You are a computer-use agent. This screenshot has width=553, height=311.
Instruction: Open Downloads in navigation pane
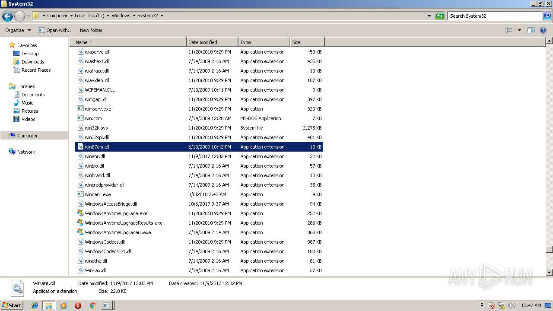click(33, 62)
